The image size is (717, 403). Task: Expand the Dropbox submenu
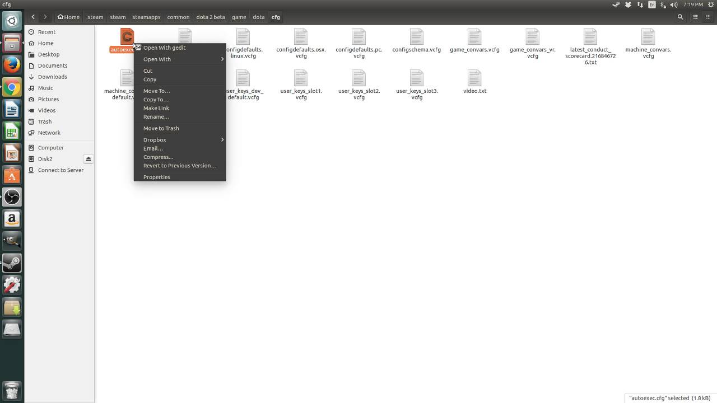coord(180,140)
